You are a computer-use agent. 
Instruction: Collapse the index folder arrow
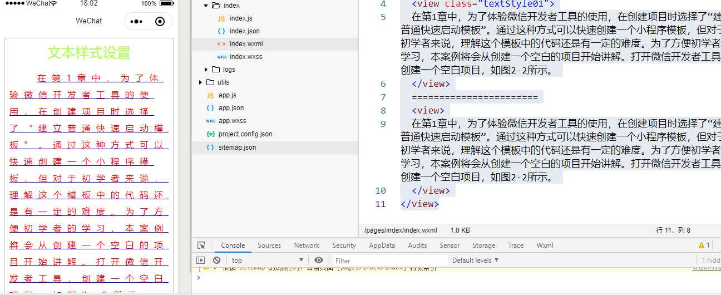pos(206,6)
